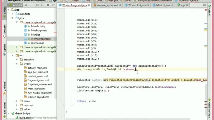
Task: Select MenList class in project tree
Action: (35, 35)
